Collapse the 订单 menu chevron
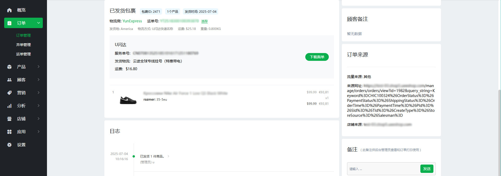The image size is (501, 176). coord(39,23)
